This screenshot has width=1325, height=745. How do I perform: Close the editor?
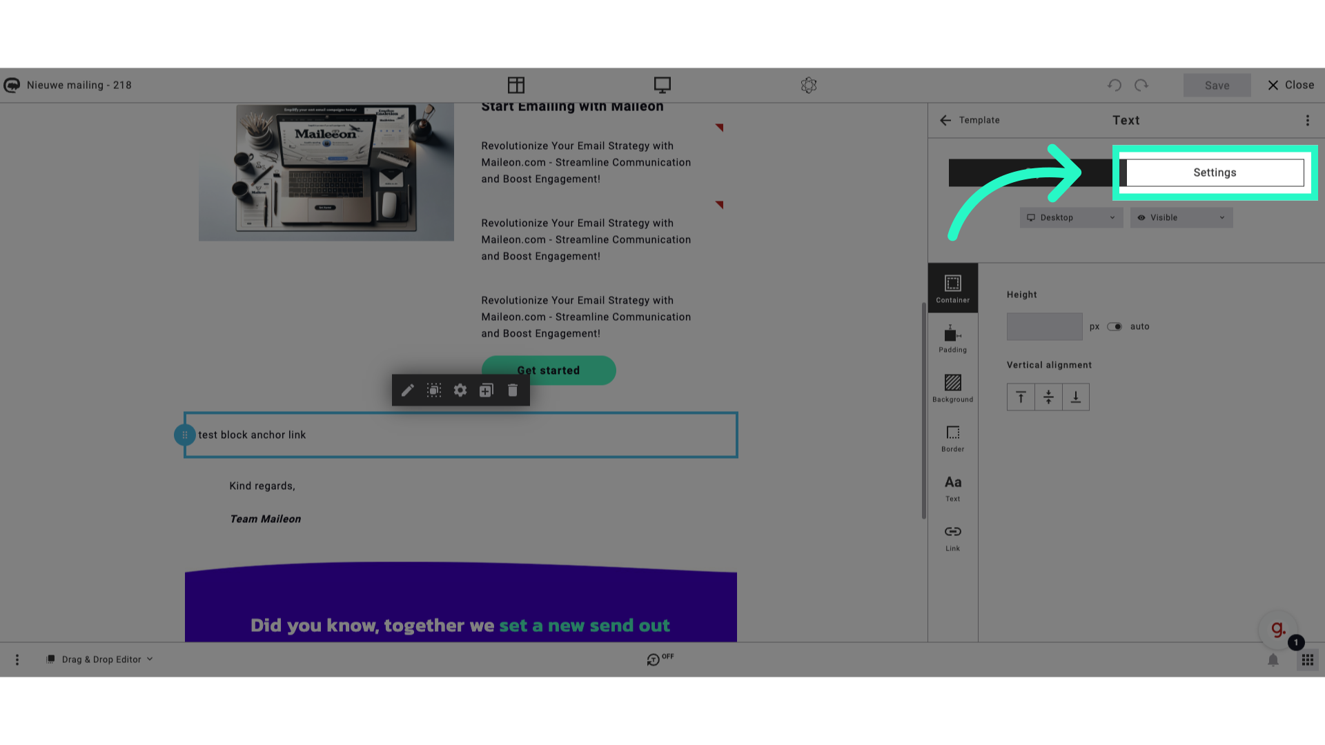coord(1290,85)
